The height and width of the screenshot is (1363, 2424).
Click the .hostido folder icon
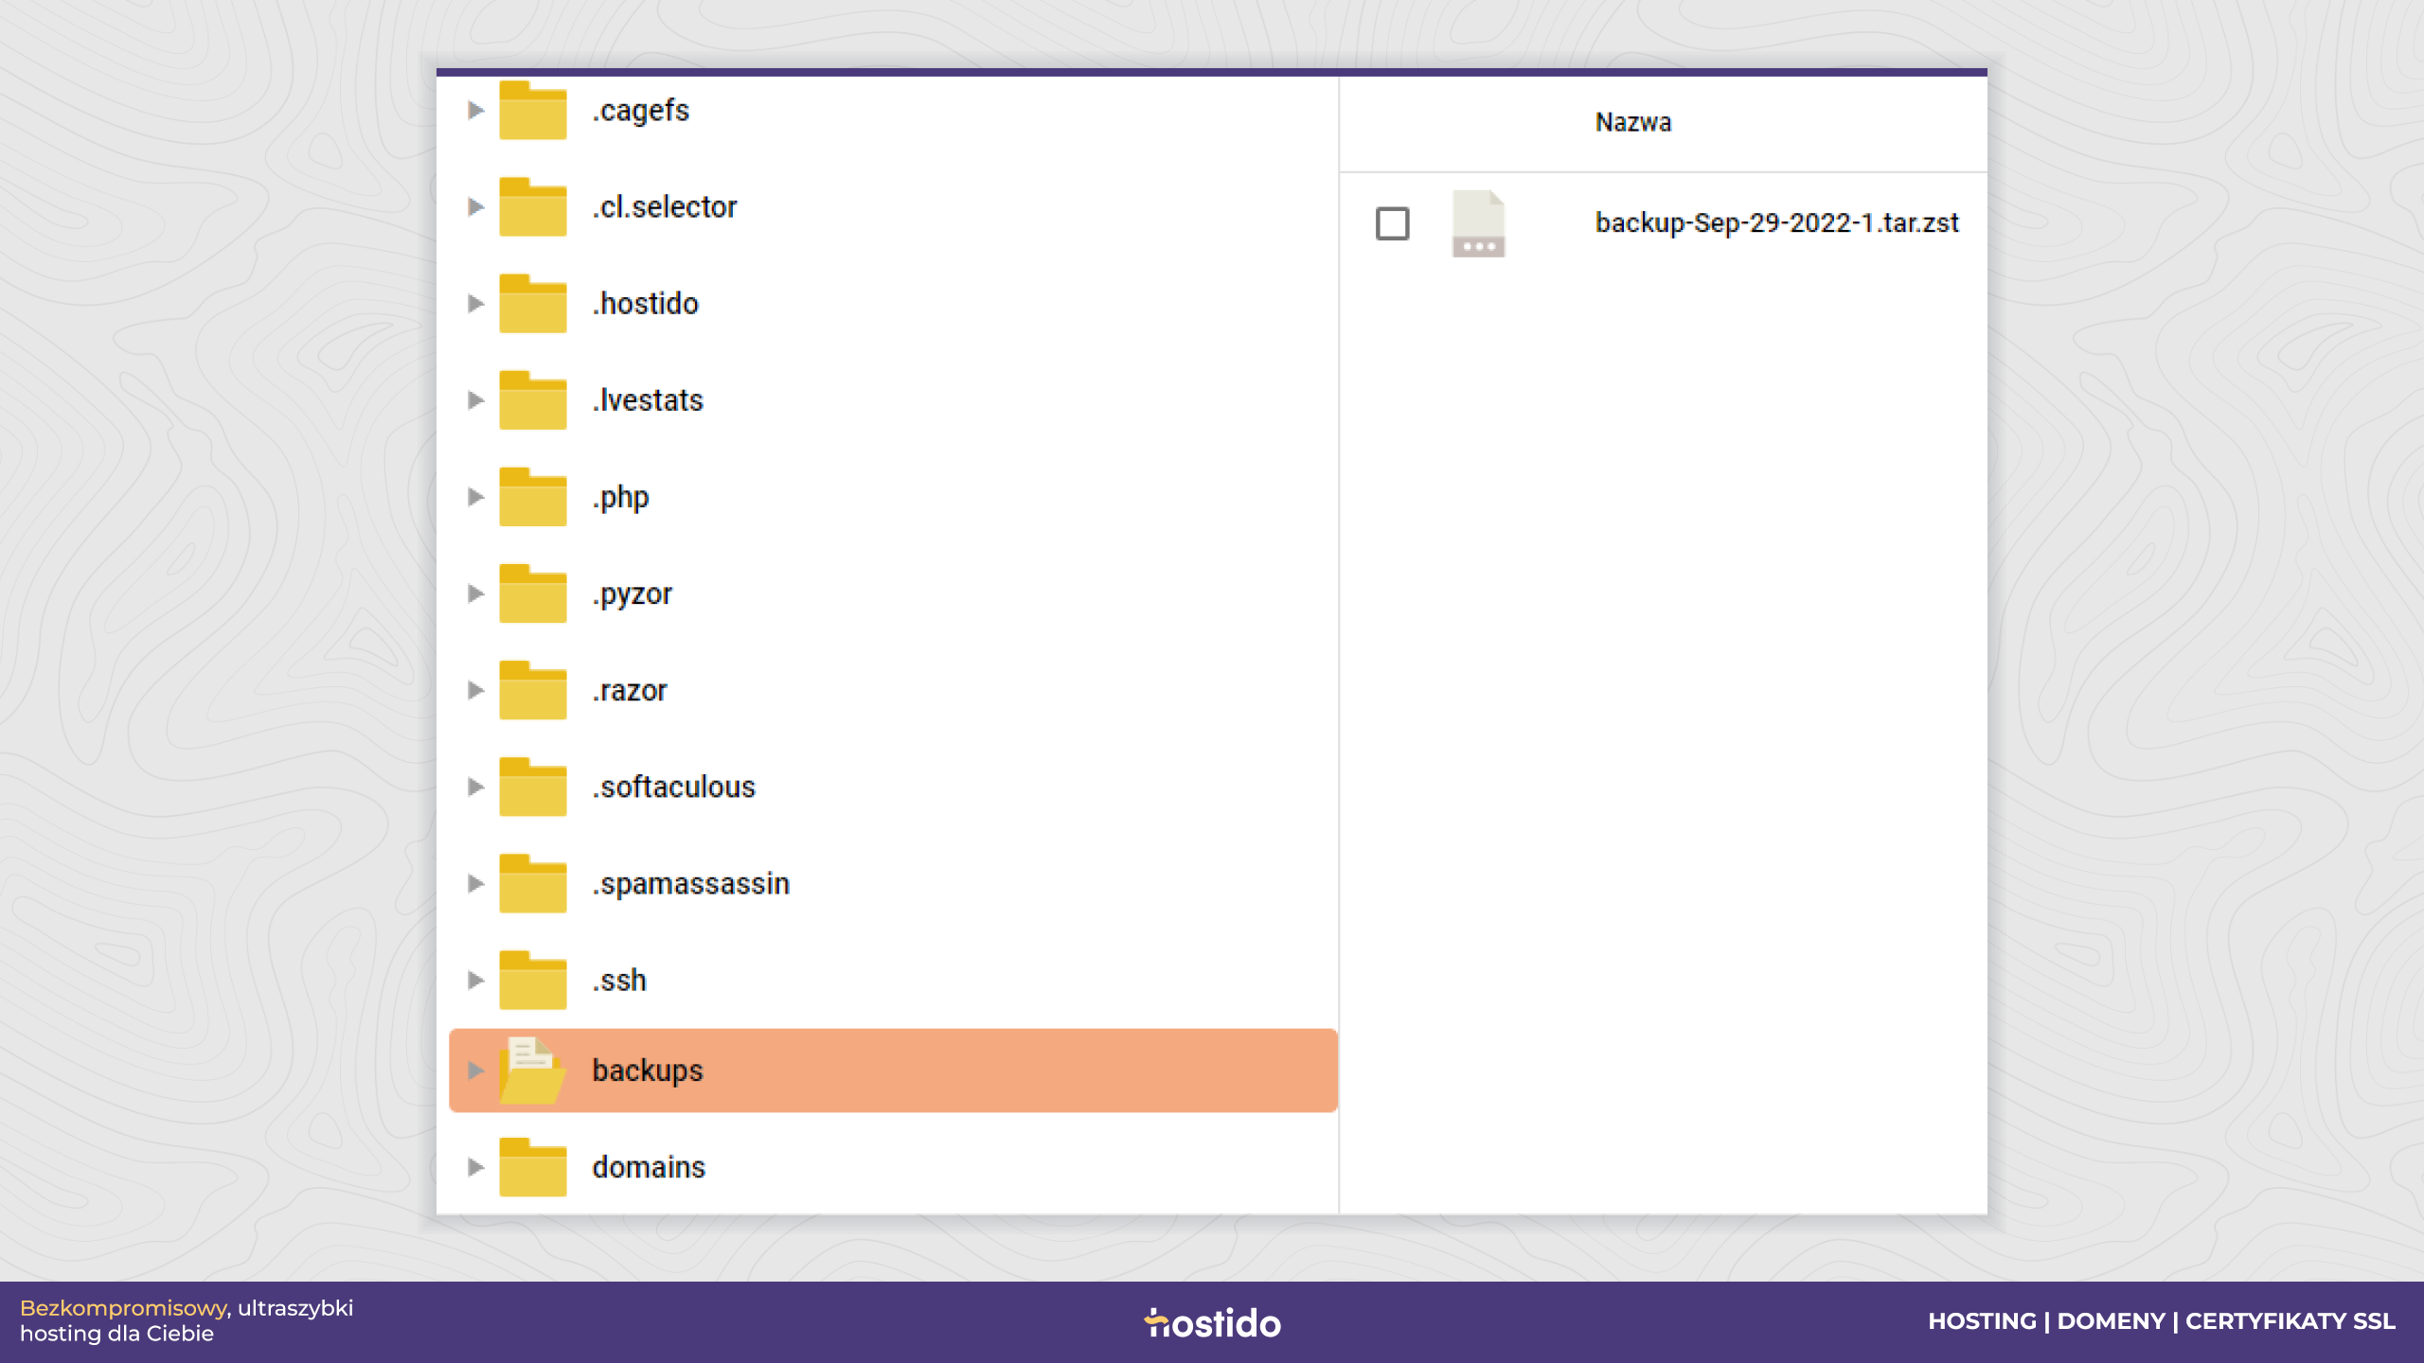click(x=532, y=304)
